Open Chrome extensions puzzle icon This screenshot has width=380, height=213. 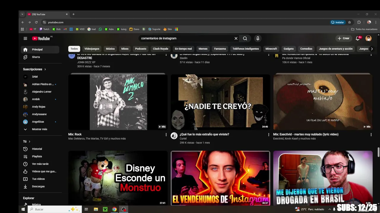pyautogui.click(x=359, y=22)
